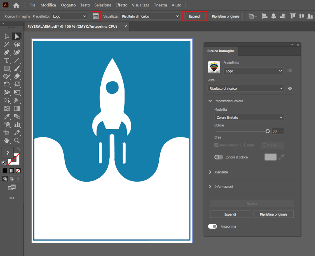Select the Hand tool
315x256 pixels.
(x=7, y=141)
